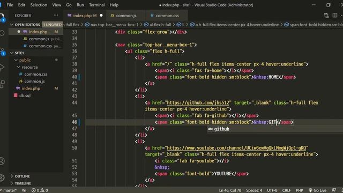Open the Help menu

[x=114, y=5]
